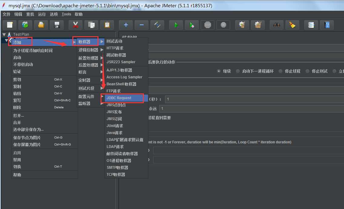The width and height of the screenshot is (344, 209).
Task: Select 调试取样器 entry
Action: click(126, 55)
